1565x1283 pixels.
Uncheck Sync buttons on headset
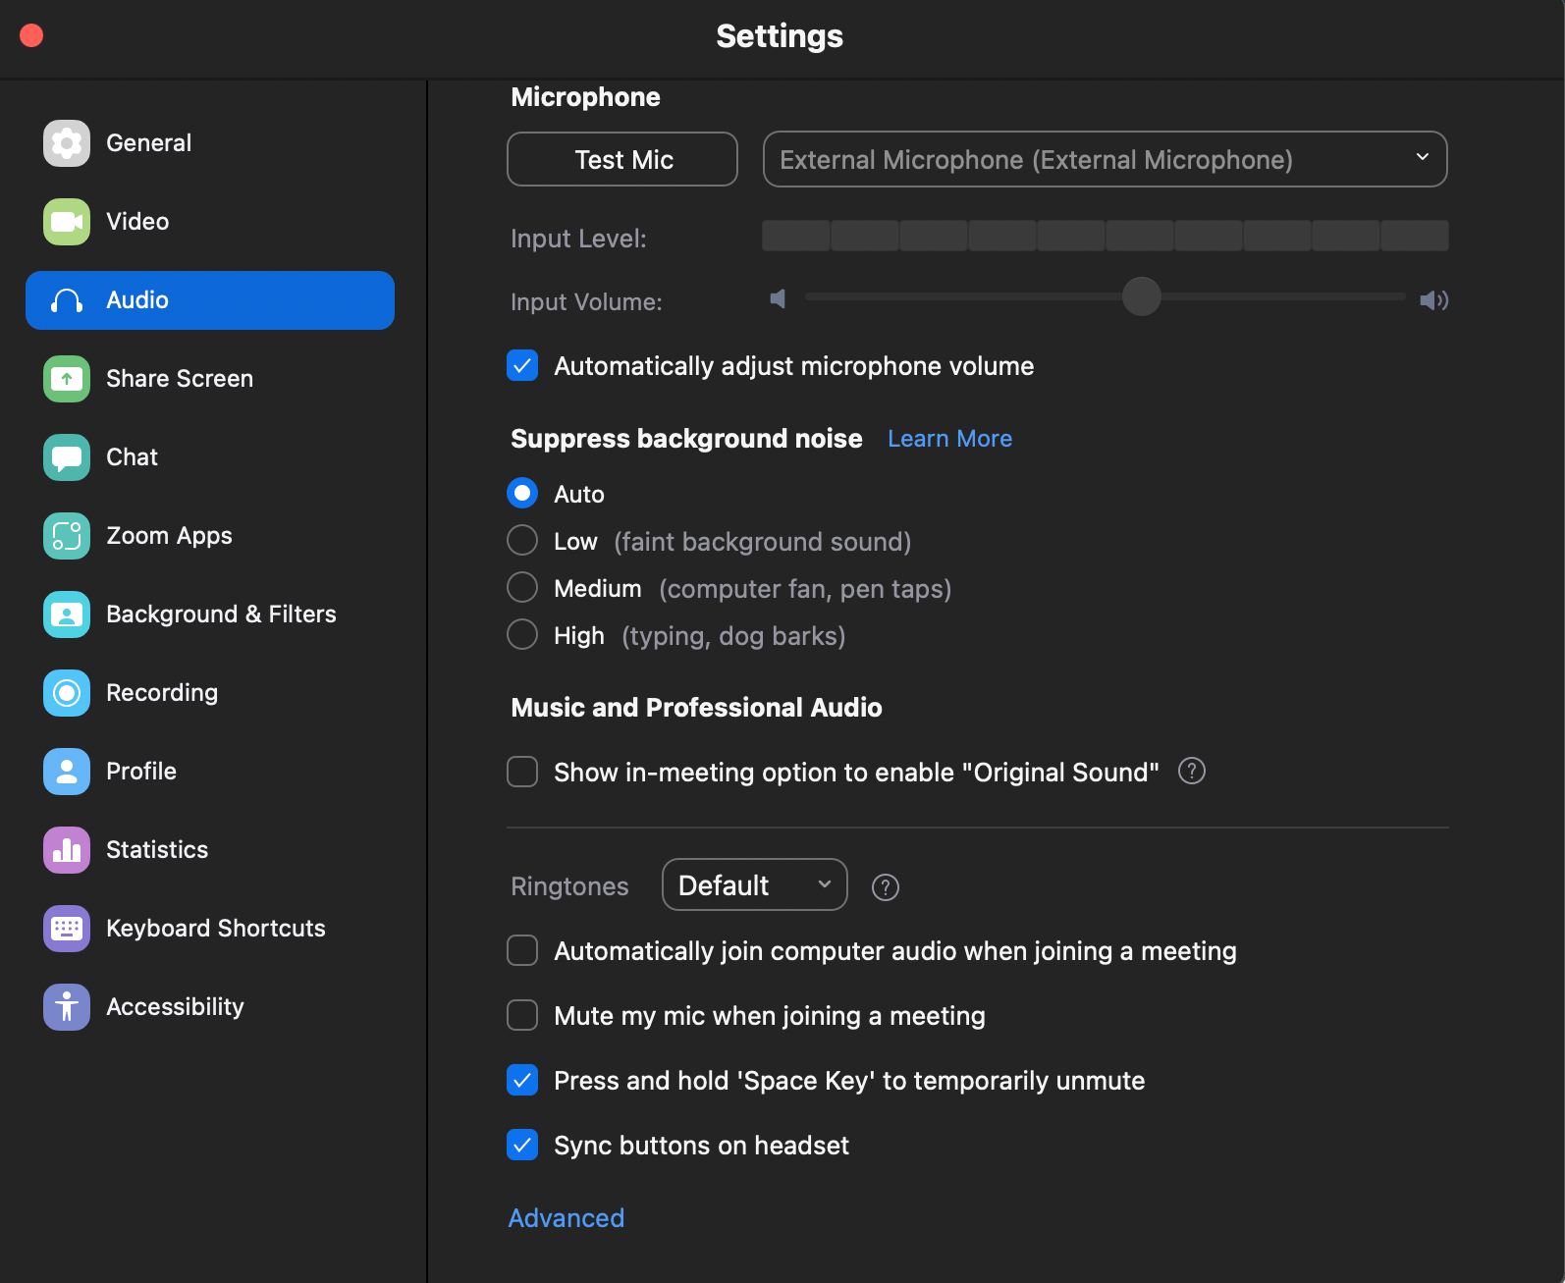click(x=522, y=1145)
